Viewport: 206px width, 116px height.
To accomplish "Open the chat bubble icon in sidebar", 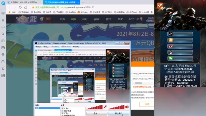I will pos(3,55).
